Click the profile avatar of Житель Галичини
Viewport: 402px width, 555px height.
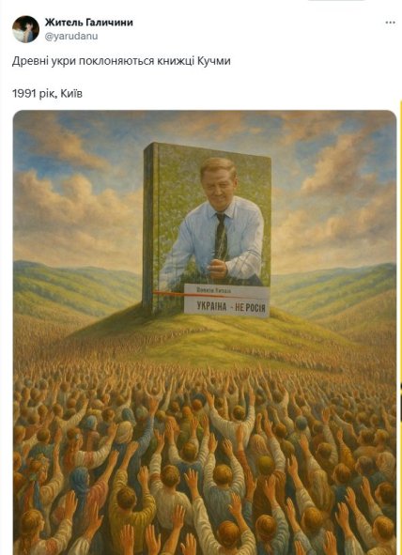click(25, 29)
